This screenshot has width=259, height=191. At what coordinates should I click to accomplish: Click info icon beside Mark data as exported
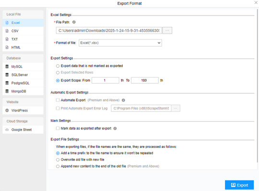click(115, 129)
